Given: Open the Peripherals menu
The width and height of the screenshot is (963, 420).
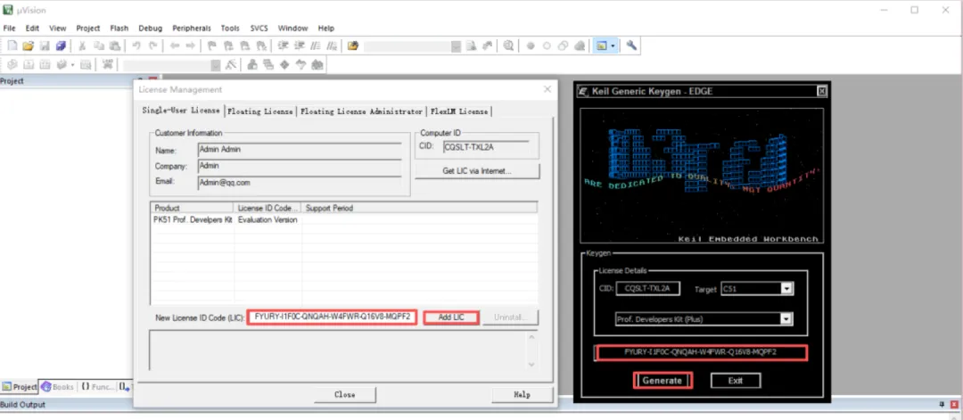Looking at the screenshot, I should click(192, 29).
